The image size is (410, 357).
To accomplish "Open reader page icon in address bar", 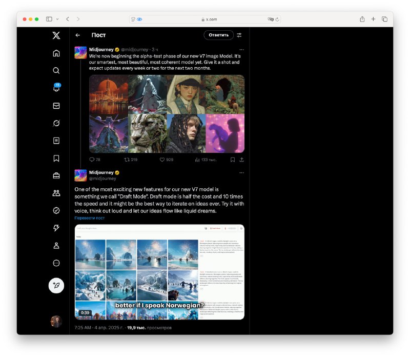I will click(133, 19).
